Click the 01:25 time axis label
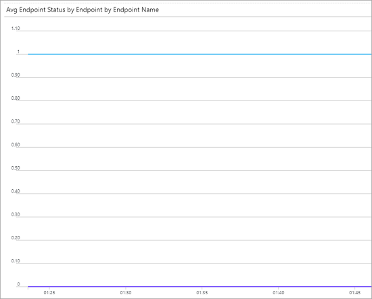The height and width of the screenshot is (299, 372). [49, 293]
